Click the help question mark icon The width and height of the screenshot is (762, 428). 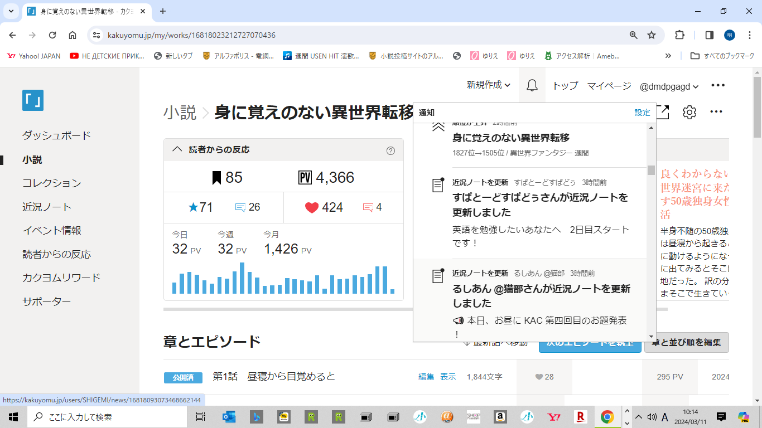(390, 150)
